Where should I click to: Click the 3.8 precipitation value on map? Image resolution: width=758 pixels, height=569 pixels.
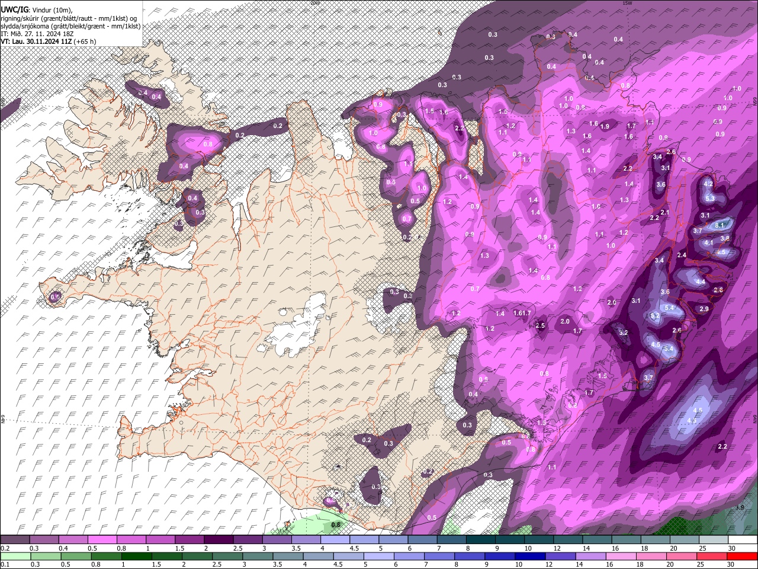(x=725, y=238)
